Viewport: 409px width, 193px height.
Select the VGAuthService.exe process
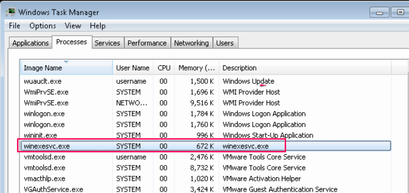click(x=53, y=189)
